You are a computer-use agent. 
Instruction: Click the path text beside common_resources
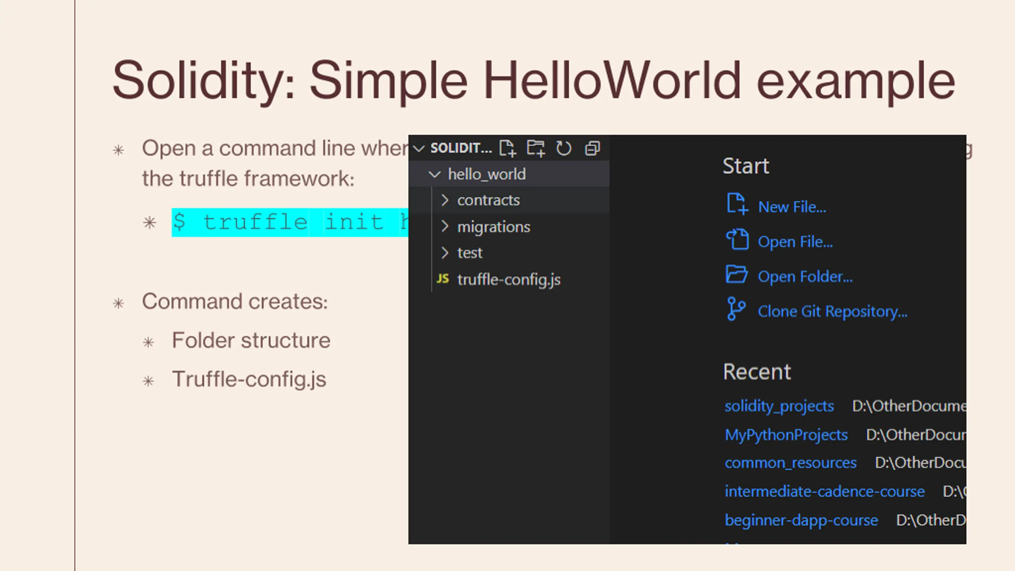pyautogui.click(x=921, y=463)
